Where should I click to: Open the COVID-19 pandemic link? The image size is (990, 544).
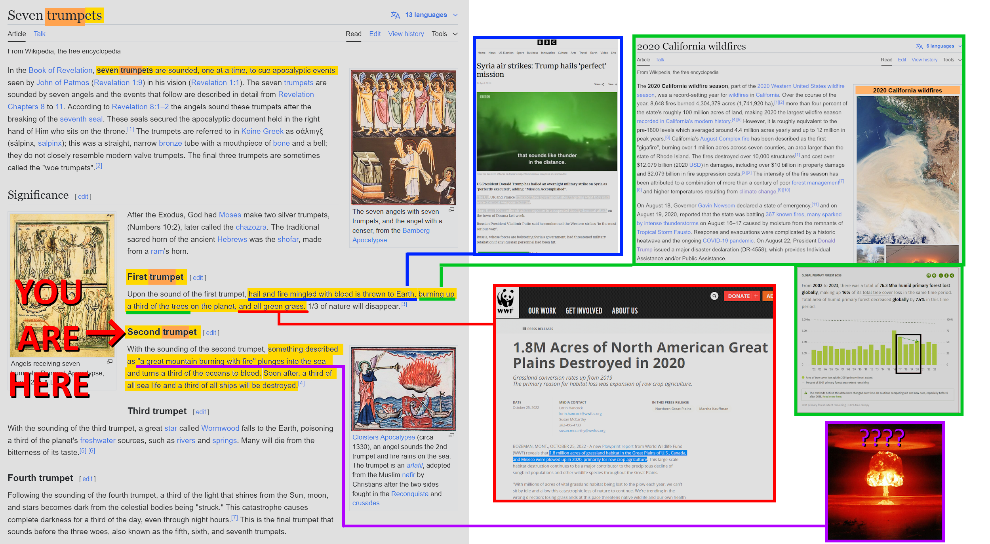point(728,241)
